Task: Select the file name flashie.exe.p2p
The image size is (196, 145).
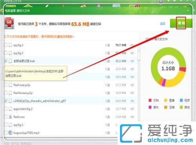Action: pyautogui.click(x=23, y=93)
